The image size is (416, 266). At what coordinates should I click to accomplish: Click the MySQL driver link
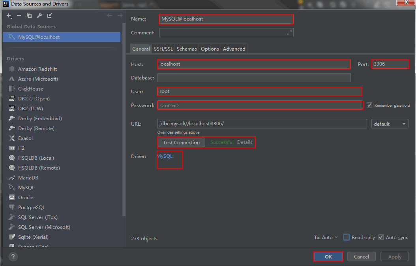[165, 156]
